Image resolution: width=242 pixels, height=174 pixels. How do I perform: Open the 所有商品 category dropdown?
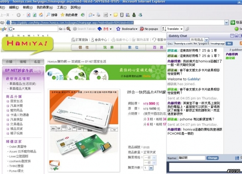click(x=206, y=40)
